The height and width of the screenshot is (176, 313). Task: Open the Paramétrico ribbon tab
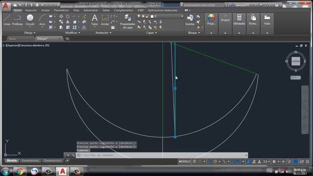tap(61, 10)
